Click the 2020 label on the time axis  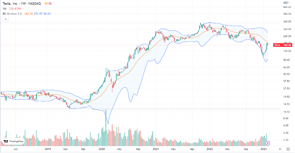102,148
